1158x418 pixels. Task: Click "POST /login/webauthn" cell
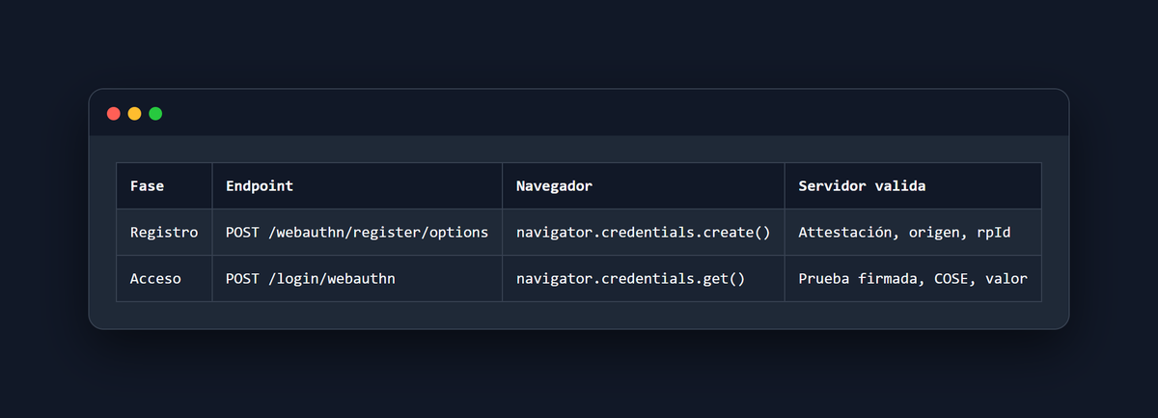[357, 279]
